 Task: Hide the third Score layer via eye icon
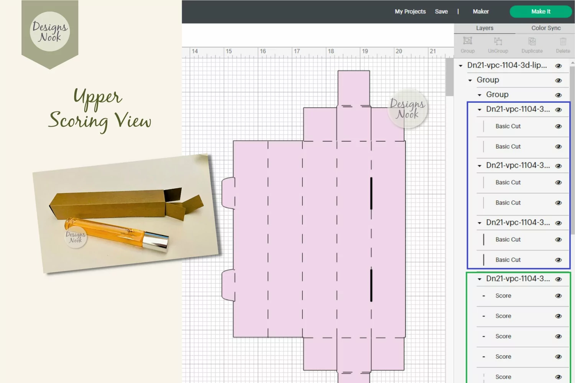559,336
